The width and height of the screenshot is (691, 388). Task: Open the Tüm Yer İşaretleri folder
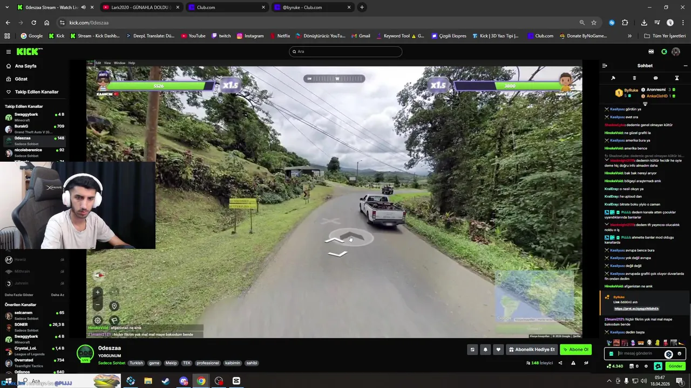point(665,36)
